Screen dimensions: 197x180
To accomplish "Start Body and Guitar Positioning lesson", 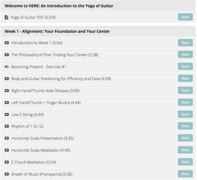I will click(x=185, y=78).
